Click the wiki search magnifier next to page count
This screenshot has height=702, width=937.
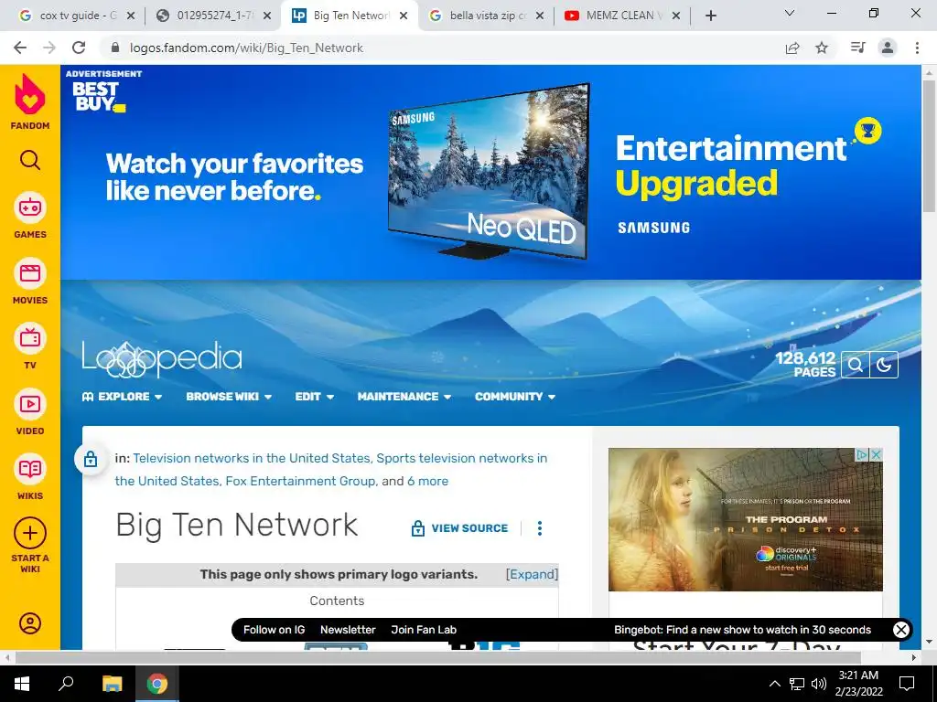click(856, 365)
